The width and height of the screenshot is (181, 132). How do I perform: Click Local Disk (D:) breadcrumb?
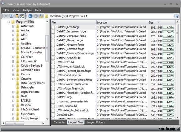pos(58,16)
